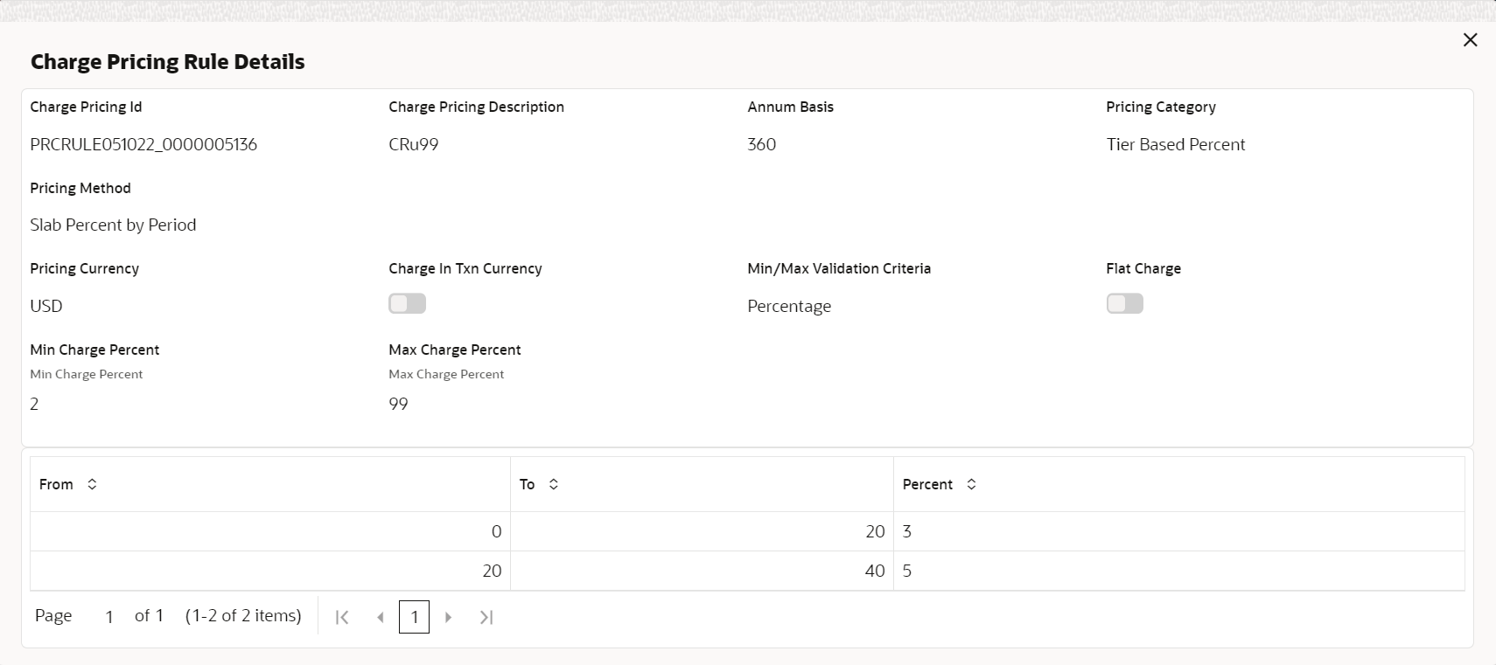This screenshot has height=665, width=1496.
Task: Enable the Flat Charge switch
Action: [1124, 304]
